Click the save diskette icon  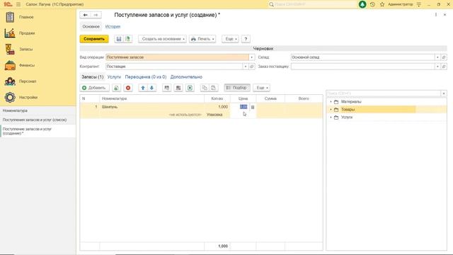(x=119, y=39)
